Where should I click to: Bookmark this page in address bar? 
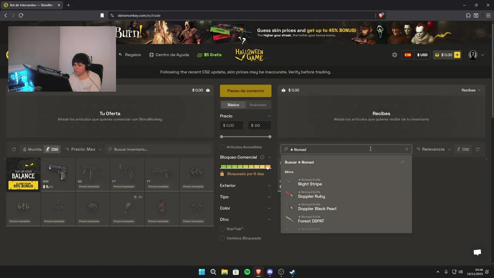tap(102, 15)
